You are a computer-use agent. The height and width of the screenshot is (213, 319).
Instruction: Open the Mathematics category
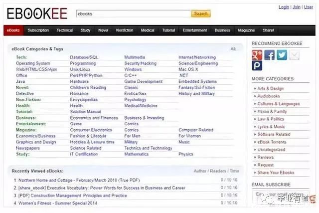click(136, 154)
